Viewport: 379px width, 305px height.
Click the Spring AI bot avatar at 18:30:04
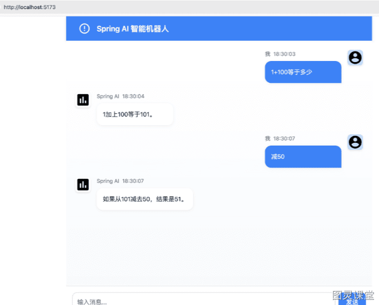click(x=83, y=100)
